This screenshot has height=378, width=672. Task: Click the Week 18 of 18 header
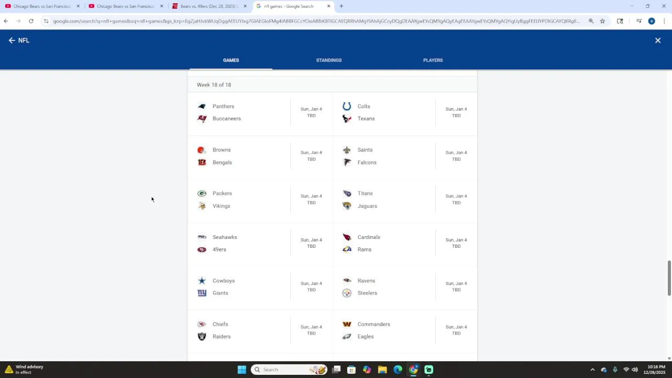214,85
